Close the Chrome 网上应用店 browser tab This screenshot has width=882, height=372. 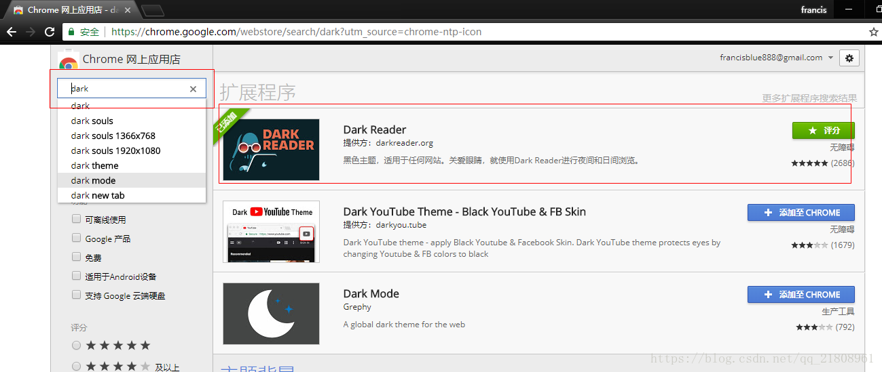128,10
